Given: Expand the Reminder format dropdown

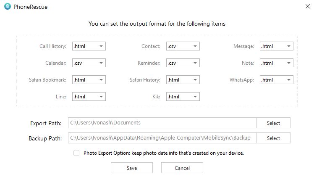Looking at the screenshot, I should coord(183,63).
